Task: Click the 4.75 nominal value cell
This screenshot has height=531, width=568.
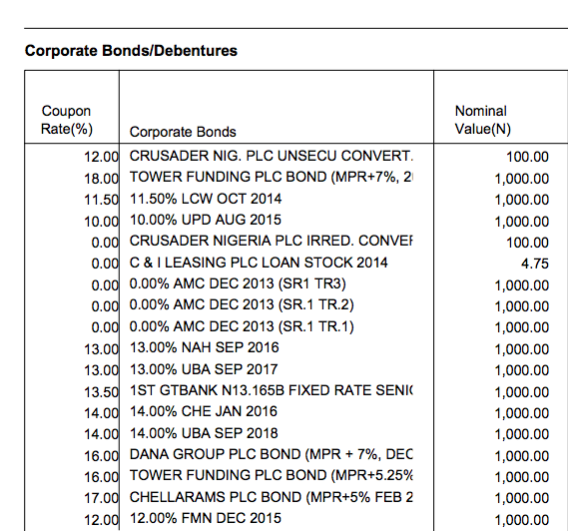Action: (x=535, y=264)
